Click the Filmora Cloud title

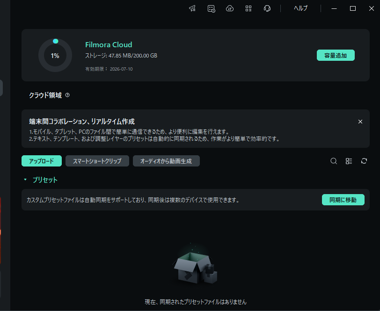point(109,44)
